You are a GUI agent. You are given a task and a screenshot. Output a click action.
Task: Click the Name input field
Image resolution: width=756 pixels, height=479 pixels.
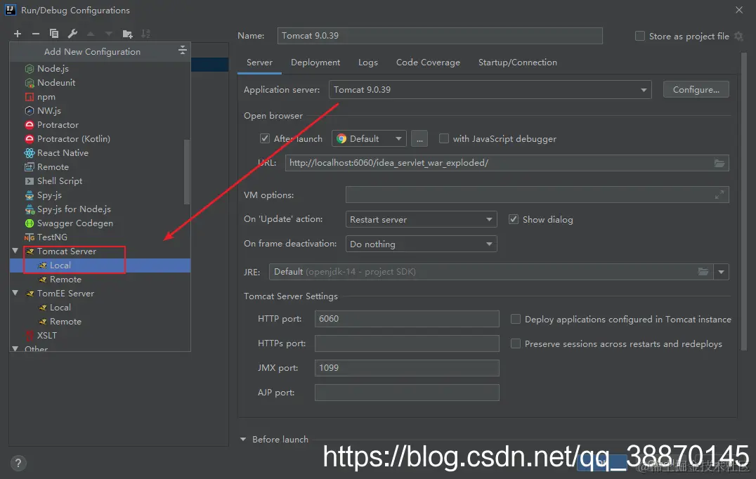[440, 36]
